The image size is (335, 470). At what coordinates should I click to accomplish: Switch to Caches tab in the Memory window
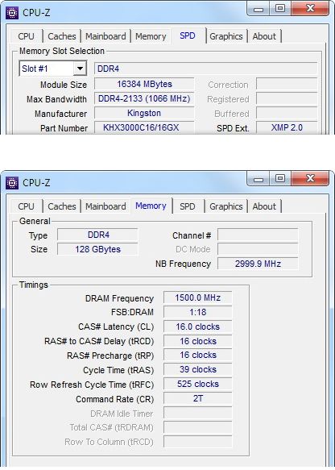62,206
